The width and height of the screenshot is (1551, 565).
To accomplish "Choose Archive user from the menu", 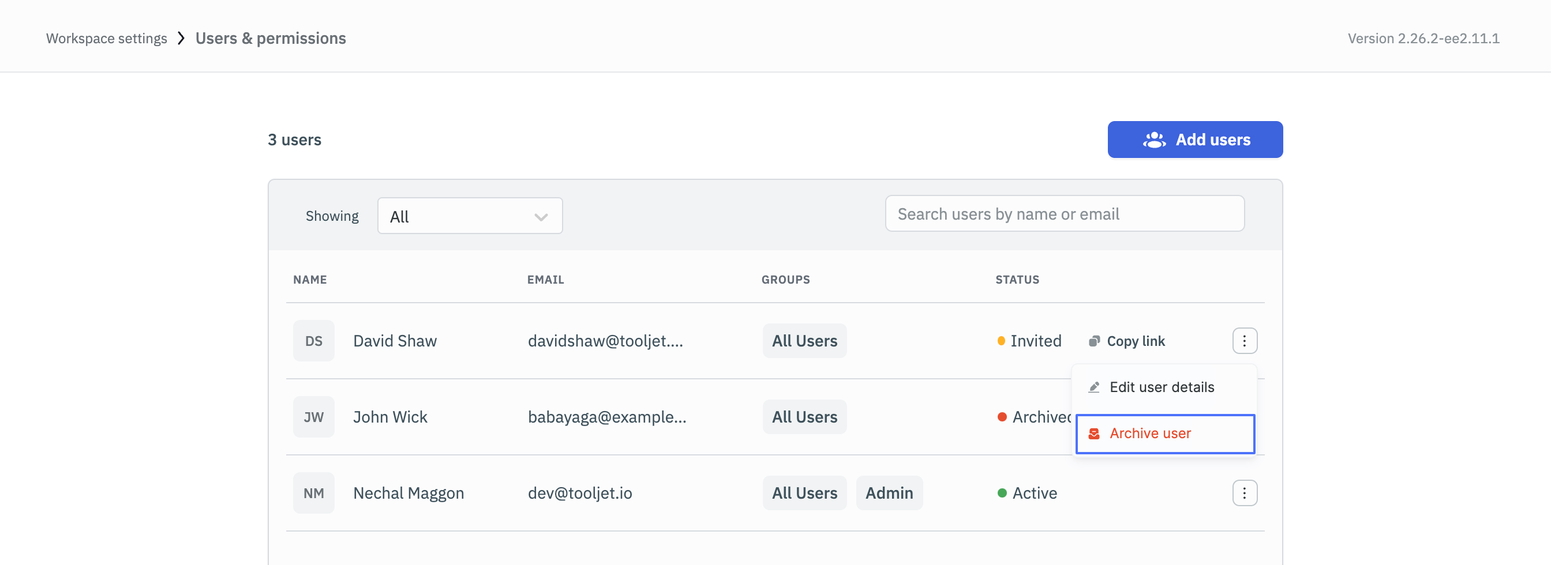I will point(1149,433).
